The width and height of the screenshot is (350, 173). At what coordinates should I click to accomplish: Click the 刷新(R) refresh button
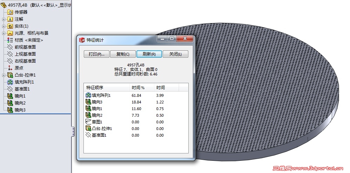(x=149, y=54)
